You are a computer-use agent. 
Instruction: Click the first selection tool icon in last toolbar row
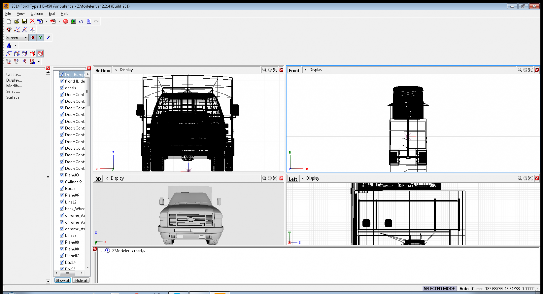(9, 62)
